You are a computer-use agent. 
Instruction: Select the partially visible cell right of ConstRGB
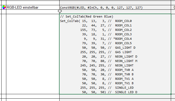173,7
